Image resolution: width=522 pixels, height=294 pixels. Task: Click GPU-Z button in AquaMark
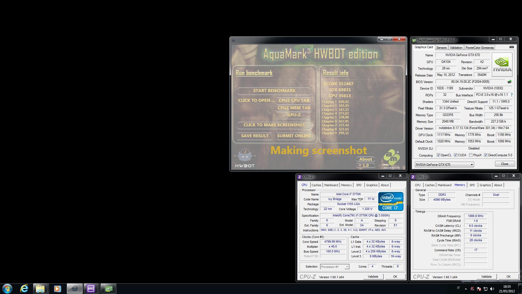[294, 115]
